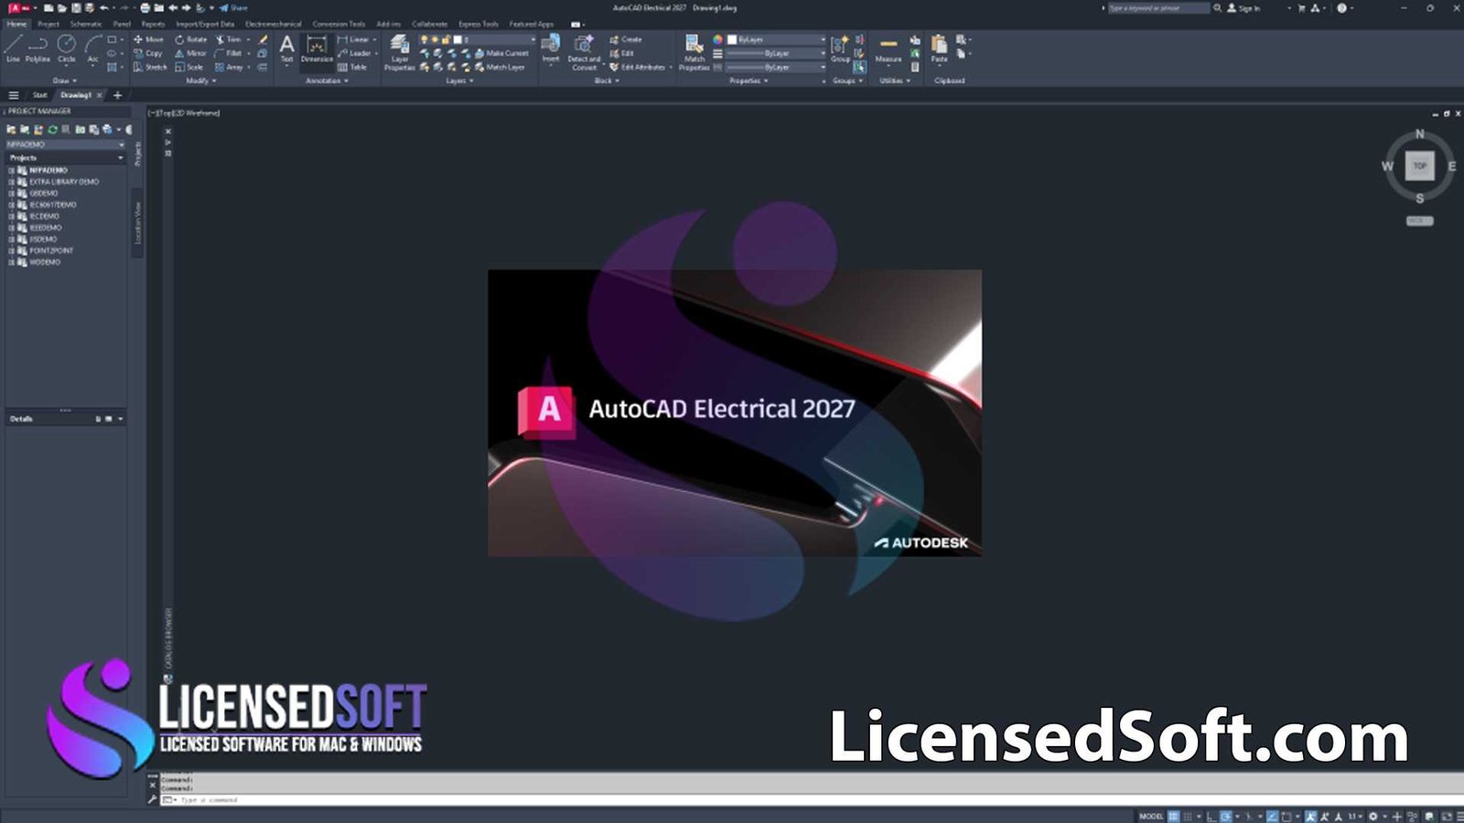
Task: Click the Move tool in Modify panel
Action: point(148,39)
